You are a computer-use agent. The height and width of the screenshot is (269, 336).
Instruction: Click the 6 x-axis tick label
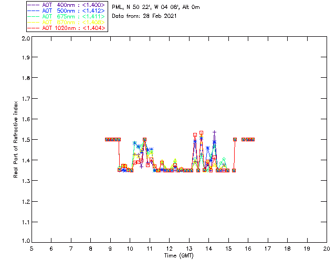click(51, 249)
